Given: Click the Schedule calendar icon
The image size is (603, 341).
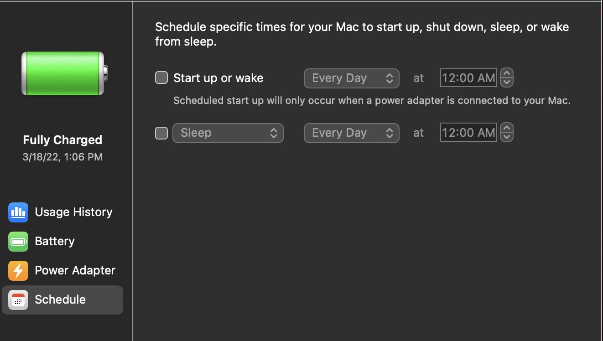Looking at the screenshot, I should coord(18,300).
